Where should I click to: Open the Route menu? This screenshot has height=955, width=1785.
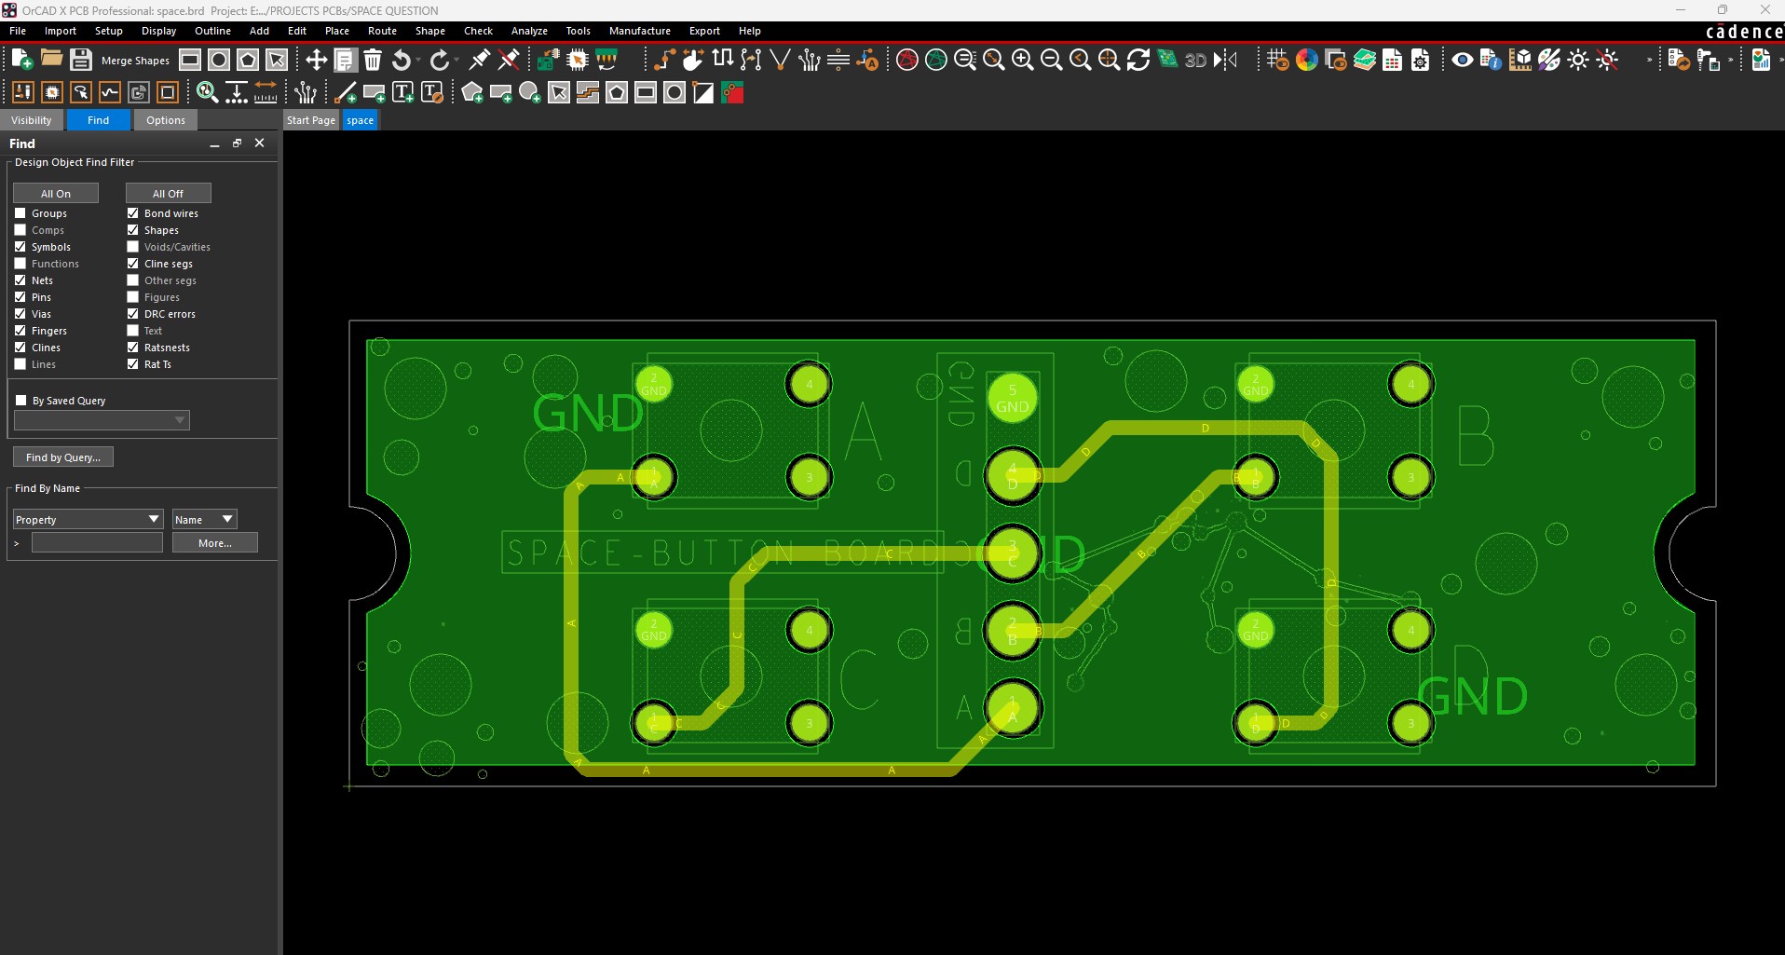click(382, 31)
